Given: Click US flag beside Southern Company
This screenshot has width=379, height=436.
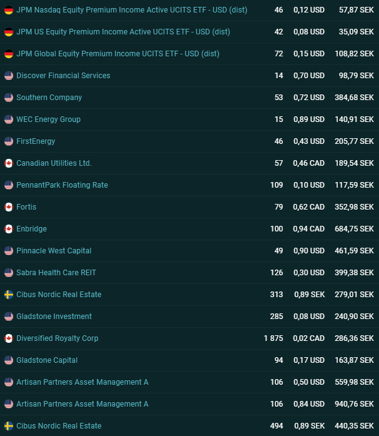Looking at the screenshot, I should [9, 98].
